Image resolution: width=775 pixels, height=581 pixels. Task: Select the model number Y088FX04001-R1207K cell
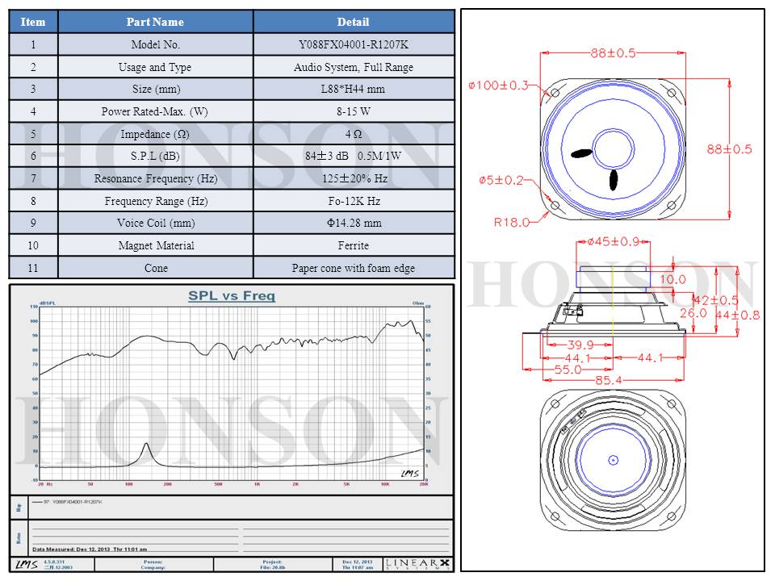coord(354,45)
